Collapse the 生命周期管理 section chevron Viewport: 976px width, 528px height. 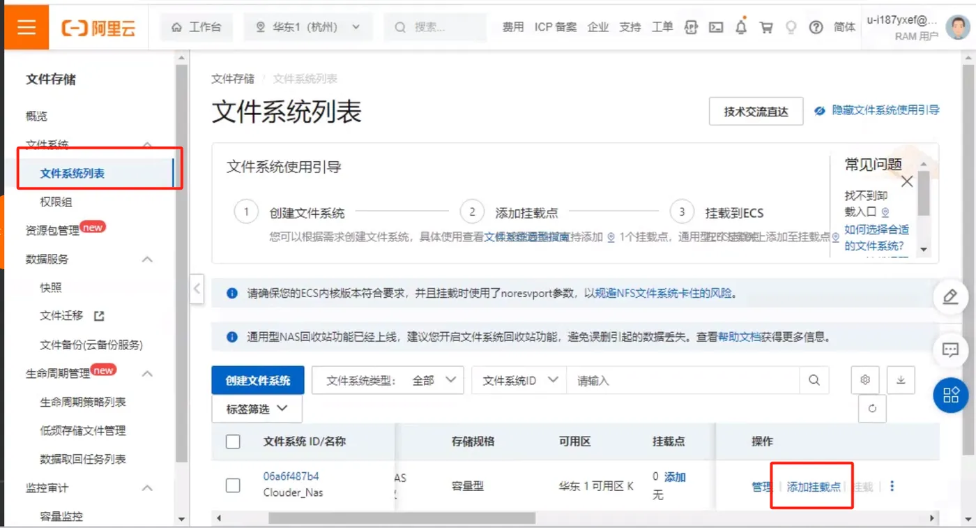(x=147, y=373)
